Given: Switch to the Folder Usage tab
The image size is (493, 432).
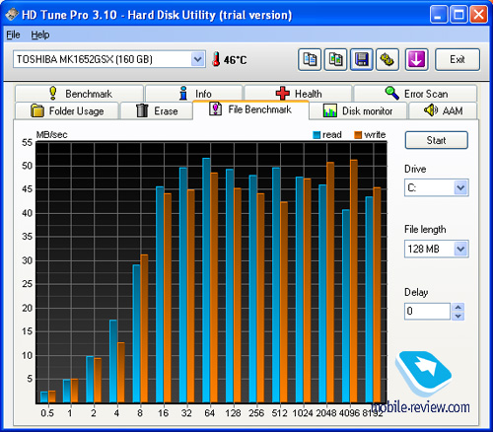Looking at the screenshot, I should tap(67, 110).
